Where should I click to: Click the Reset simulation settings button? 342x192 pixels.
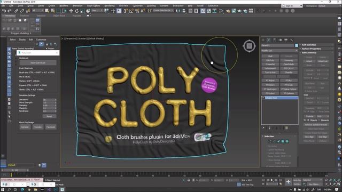49,116
